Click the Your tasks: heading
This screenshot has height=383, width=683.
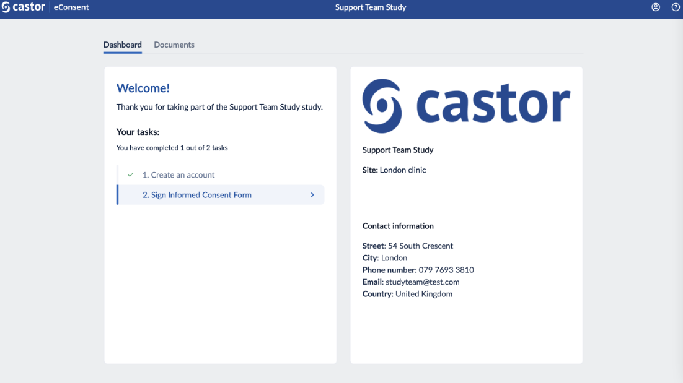138,132
